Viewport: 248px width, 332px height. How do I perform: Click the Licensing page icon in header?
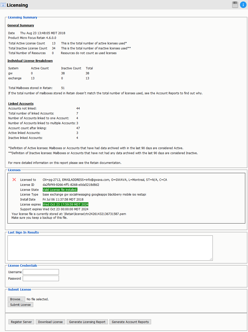pyautogui.click(x=3, y=5)
